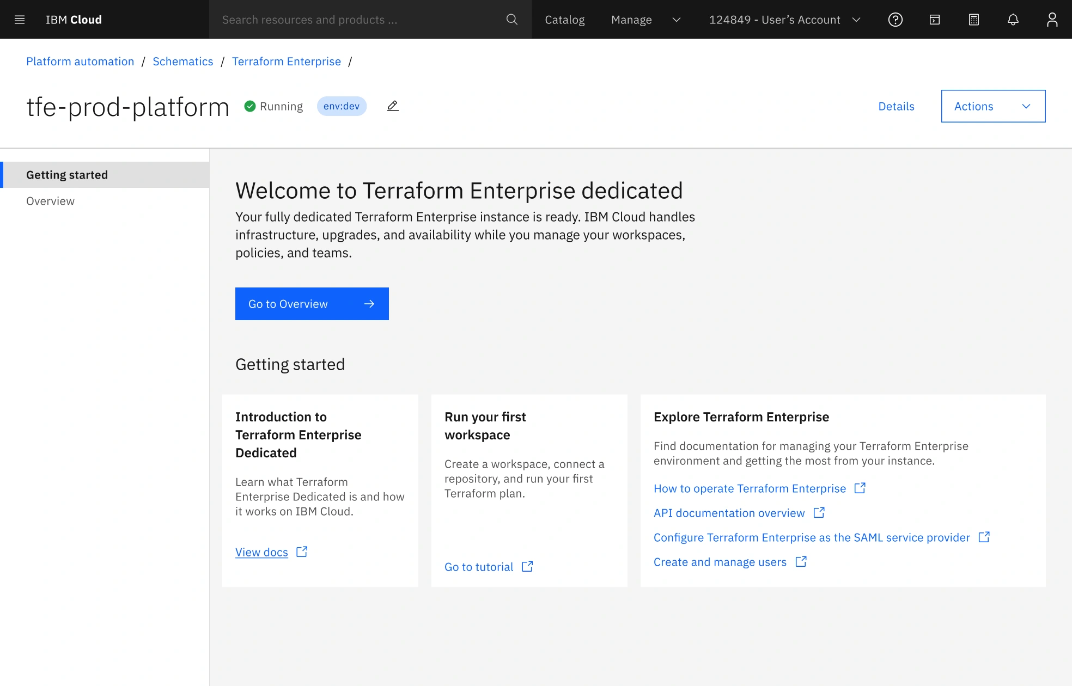Open the View docs link
This screenshot has width=1072, height=686.
click(x=261, y=552)
